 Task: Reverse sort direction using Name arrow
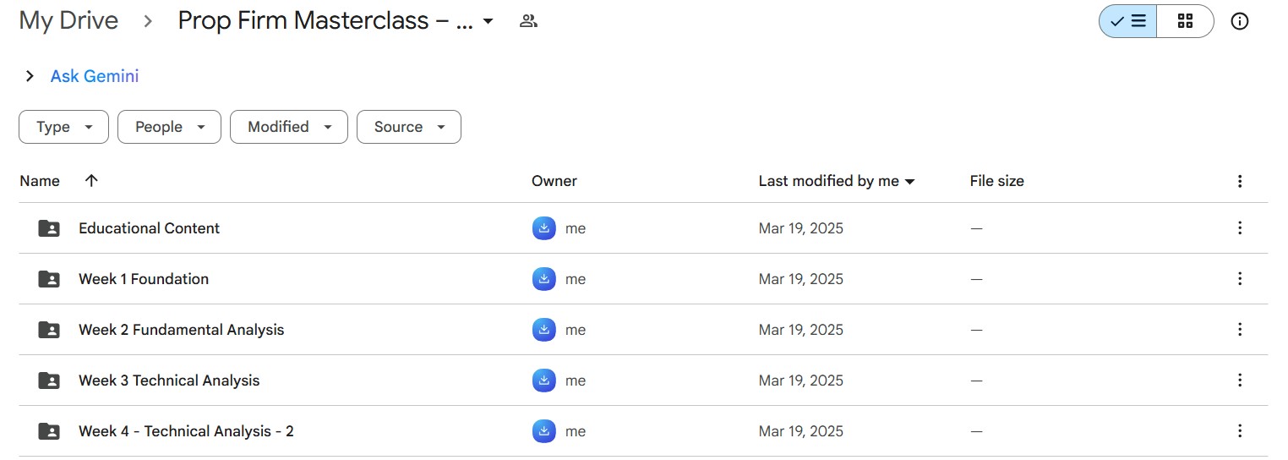[x=91, y=181]
